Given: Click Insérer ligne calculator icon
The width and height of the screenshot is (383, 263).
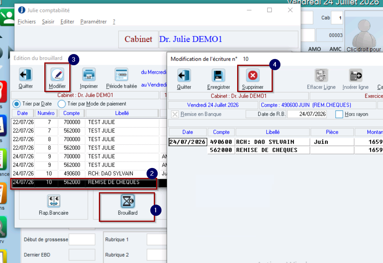Looking at the screenshot, I should (x=355, y=75).
